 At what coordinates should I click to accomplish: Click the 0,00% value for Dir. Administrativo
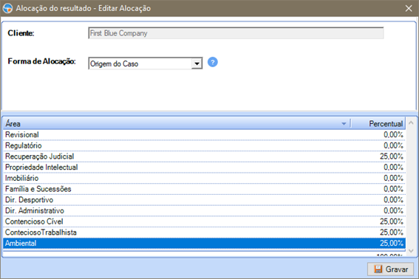tap(393, 210)
